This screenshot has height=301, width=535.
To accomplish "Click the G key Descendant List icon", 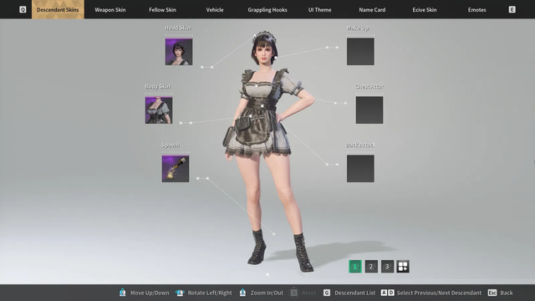I will coord(327,293).
